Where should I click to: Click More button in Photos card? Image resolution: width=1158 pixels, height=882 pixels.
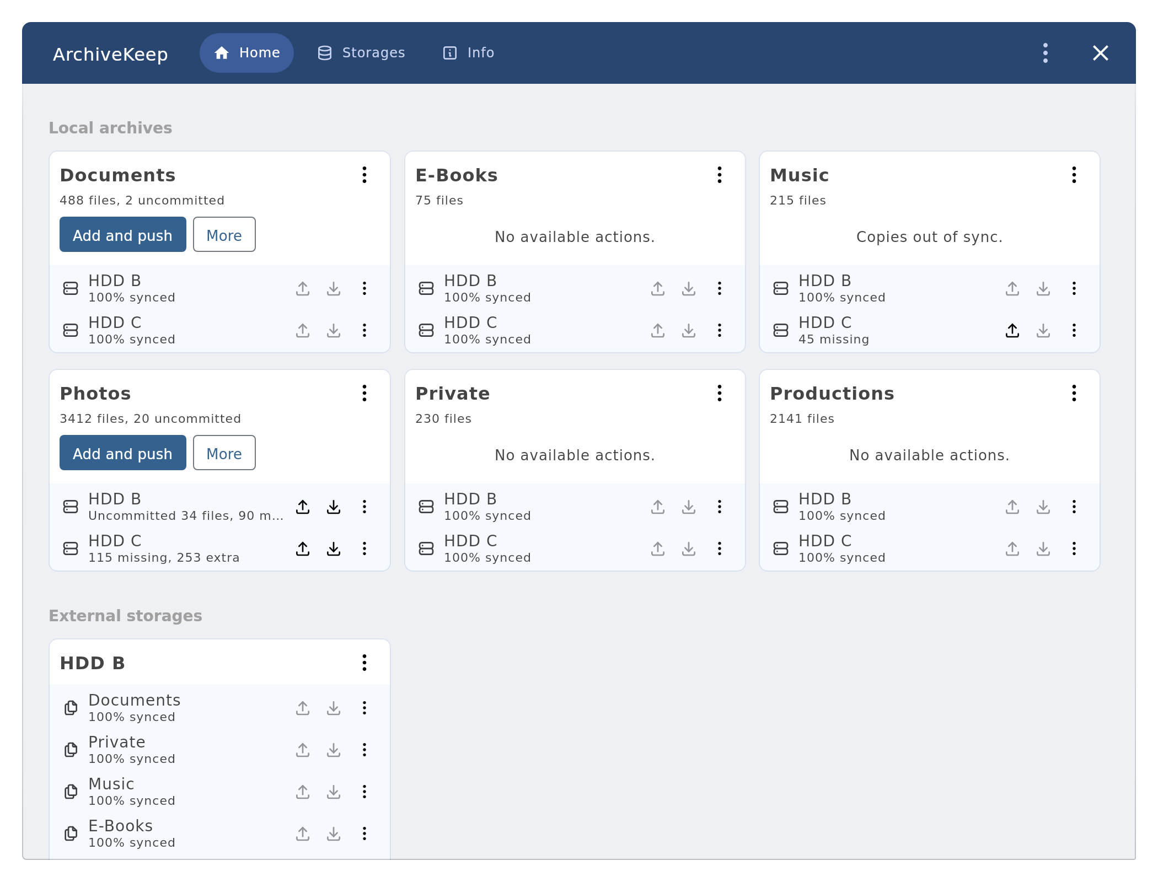(x=224, y=453)
